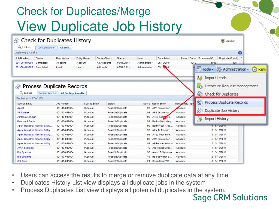Click 'All Accounts' source description cell
Image resolution: width=279 pixels, height=209 pixels.
(104, 63)
